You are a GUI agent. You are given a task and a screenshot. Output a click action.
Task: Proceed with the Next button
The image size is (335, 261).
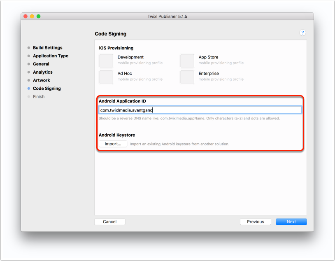[x=291, y=221]
